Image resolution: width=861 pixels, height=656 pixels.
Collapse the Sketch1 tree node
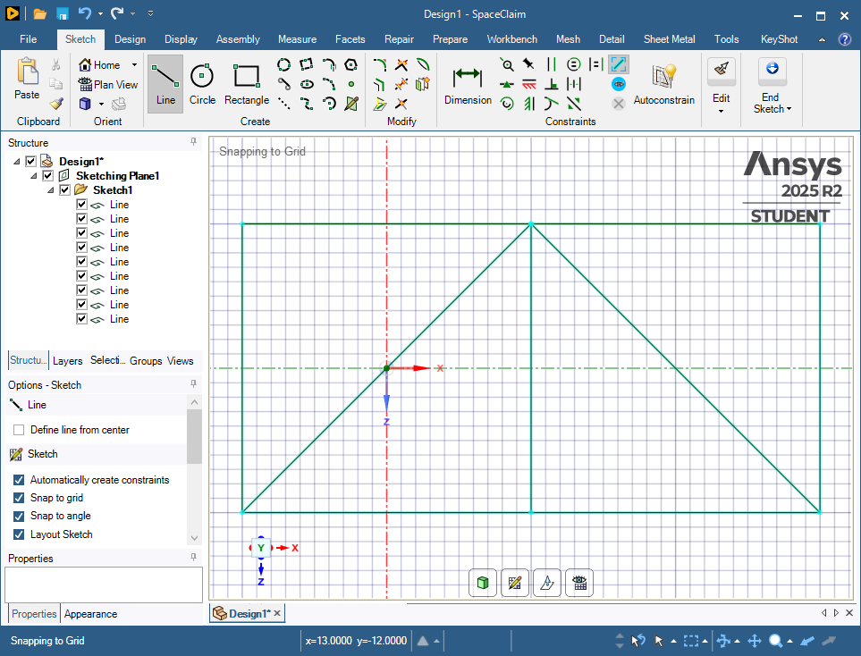[x=50, y=190]
